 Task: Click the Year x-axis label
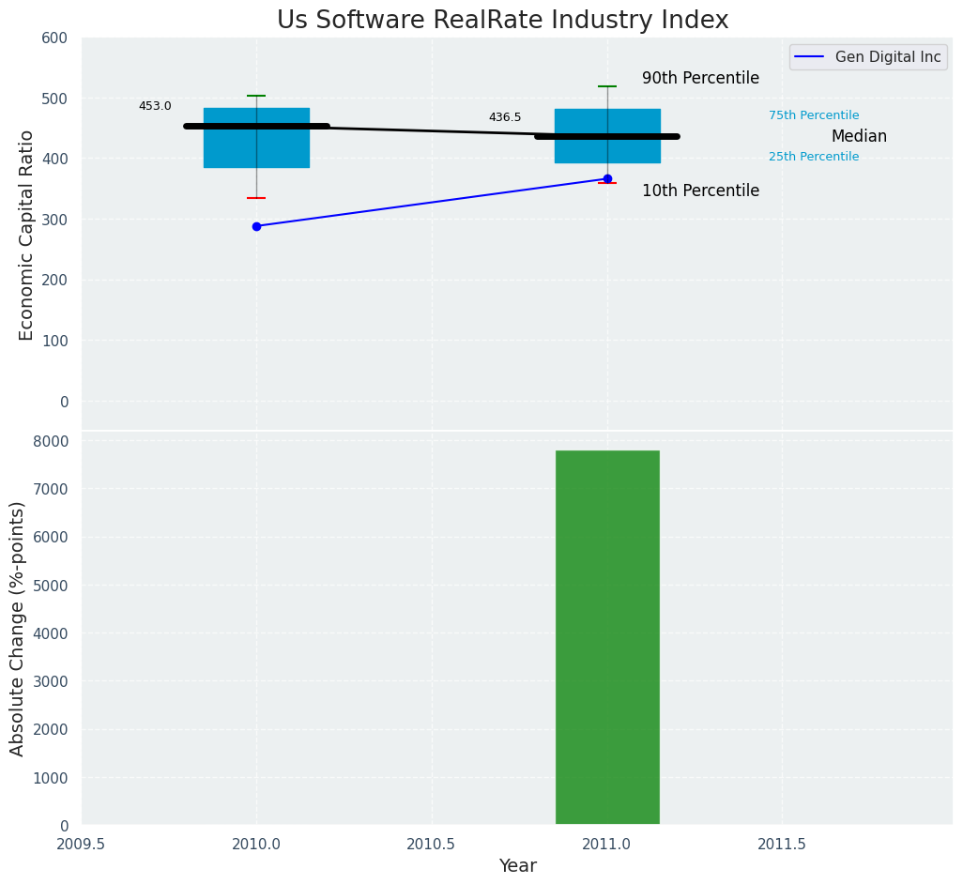pyautogui.click(x=517, y=866)
